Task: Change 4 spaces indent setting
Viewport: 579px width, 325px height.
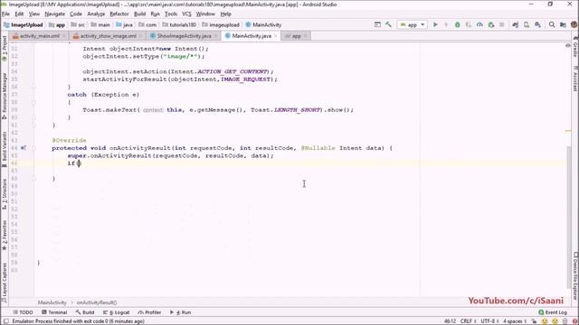Action: pyautogui.click(x=515, y=321)
